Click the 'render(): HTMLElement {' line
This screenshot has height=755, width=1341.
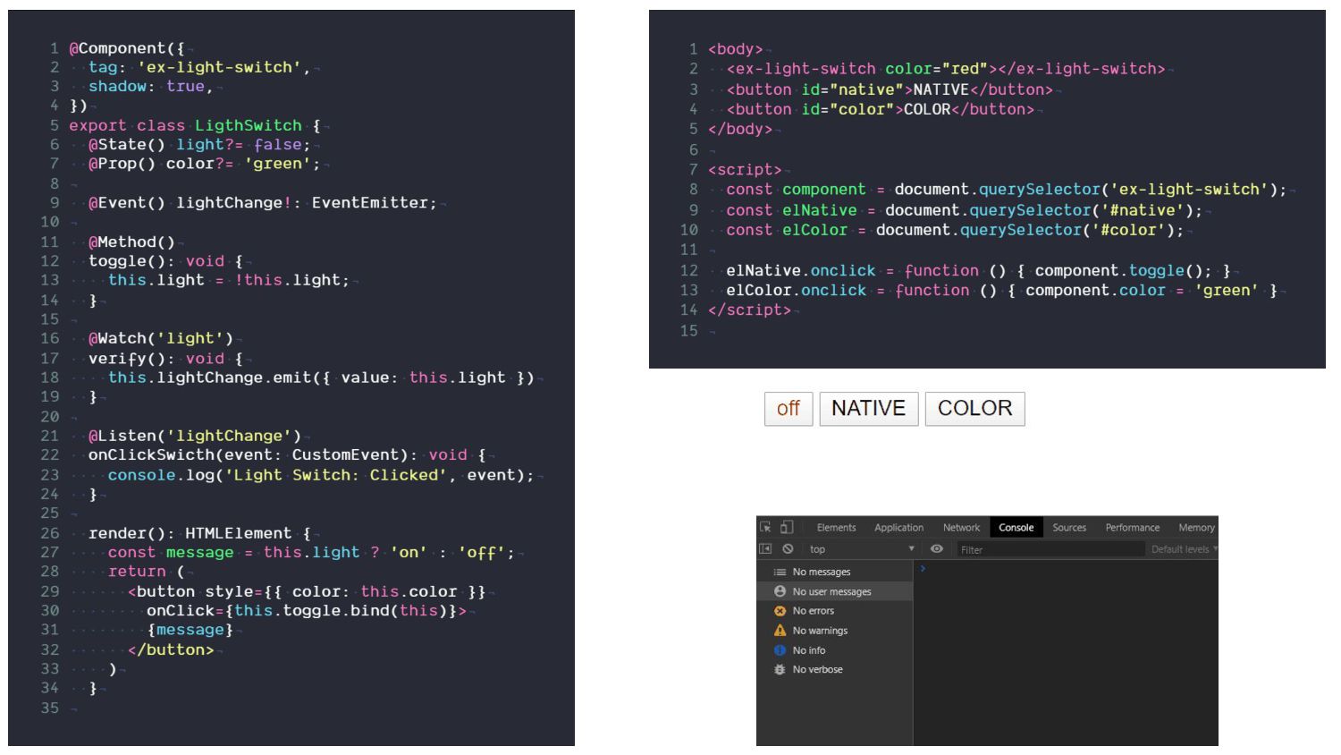tap(199, 533)
